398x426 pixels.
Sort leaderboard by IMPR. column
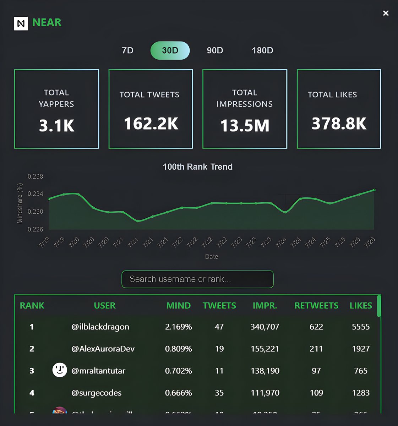[265, 306]
